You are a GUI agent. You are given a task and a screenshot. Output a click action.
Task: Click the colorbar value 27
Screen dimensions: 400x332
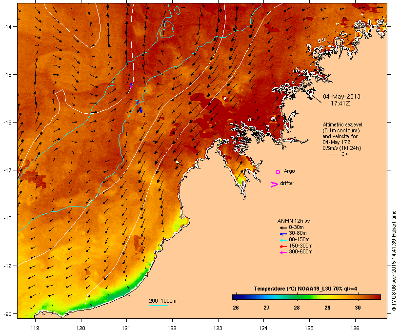point(266,308)
